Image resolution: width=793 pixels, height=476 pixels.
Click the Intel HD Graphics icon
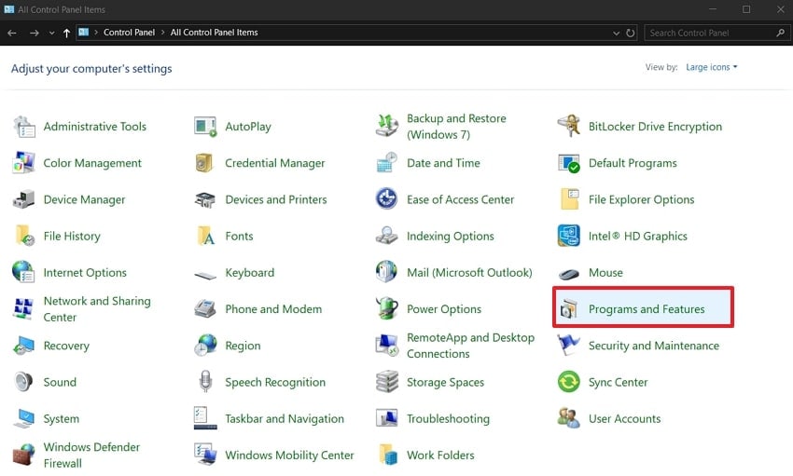[x=569, y=236]
